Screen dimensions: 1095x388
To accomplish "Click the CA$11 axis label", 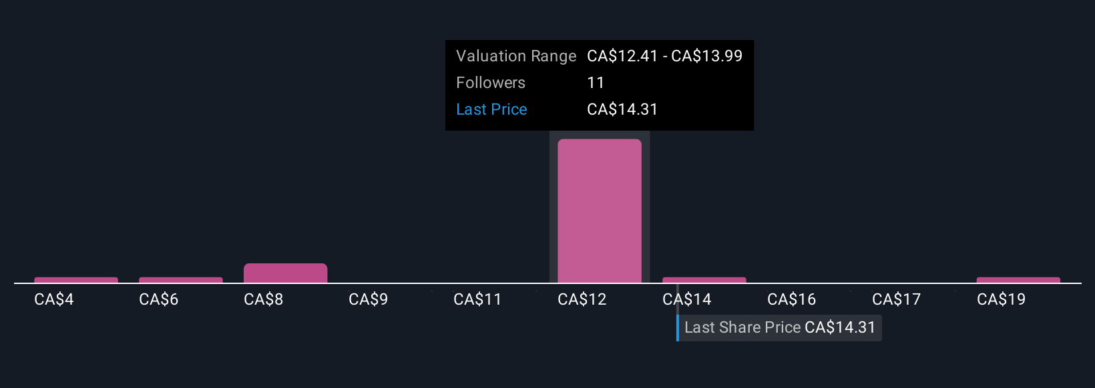I will coord(477,299).
